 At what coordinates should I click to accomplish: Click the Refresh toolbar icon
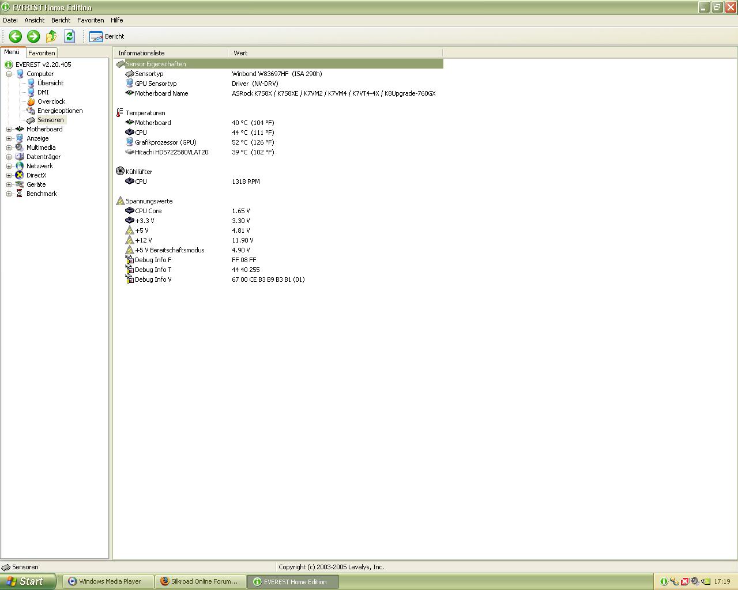click(x=69, y=36)
